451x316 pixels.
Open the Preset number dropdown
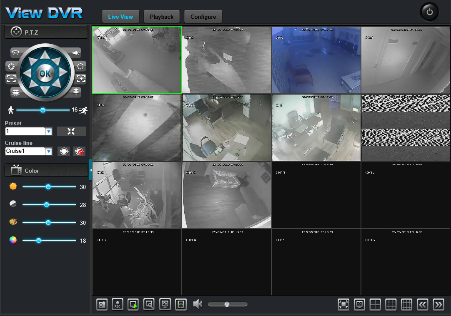(49, 131)
